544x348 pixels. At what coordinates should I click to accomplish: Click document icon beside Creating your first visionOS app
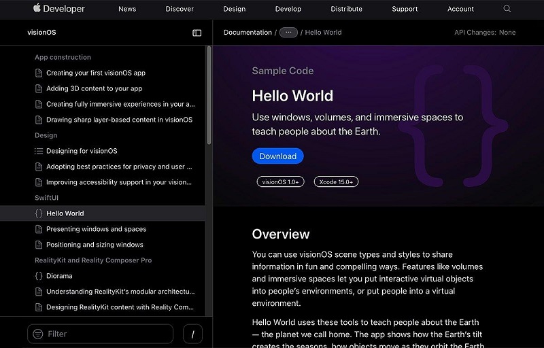pyautogui.click(x=39, y=73)
